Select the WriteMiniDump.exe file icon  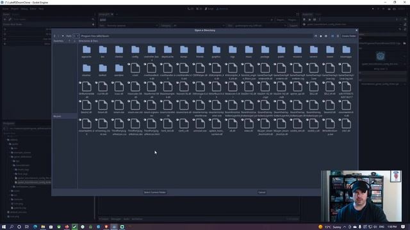tap(330, 123)
